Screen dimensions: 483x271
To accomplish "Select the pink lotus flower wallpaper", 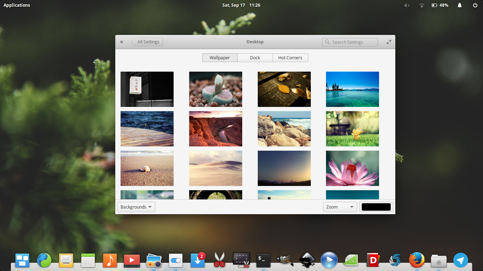I will point(352,168).
